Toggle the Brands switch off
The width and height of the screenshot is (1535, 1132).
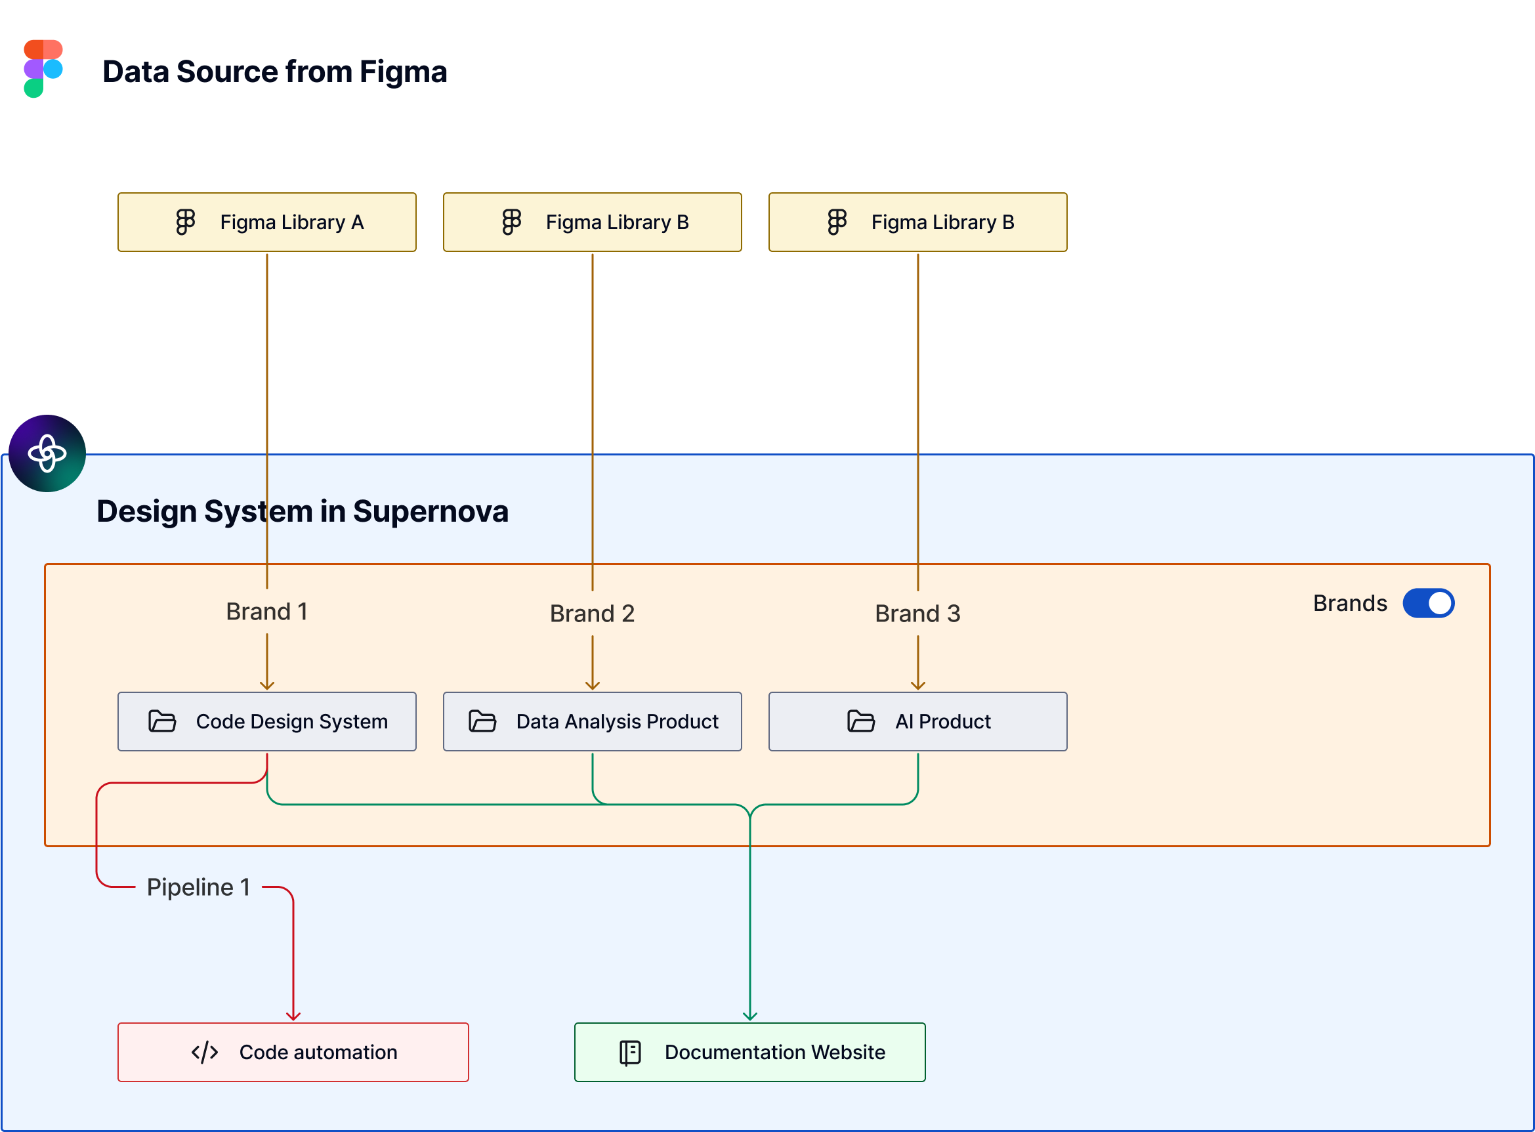[1429, 603]
